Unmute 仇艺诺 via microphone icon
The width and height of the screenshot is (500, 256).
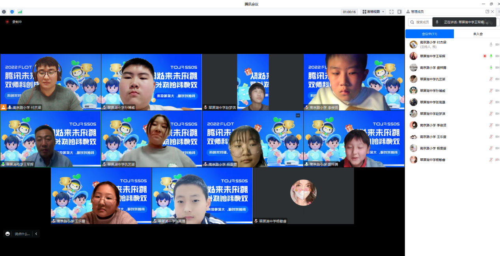[x=491, y=79]
